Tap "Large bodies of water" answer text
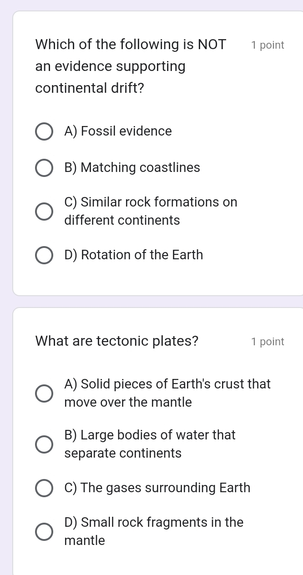 tap(150, 444)
